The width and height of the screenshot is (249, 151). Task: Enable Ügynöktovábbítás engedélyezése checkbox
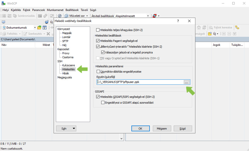(98, 72)
